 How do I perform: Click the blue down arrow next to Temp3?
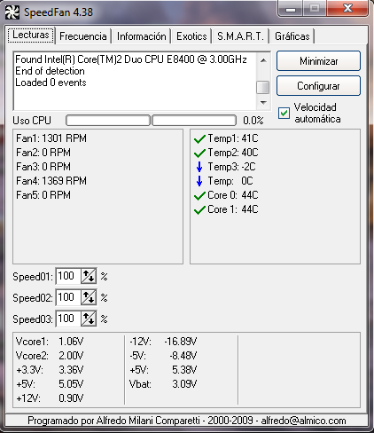(199, 167)
